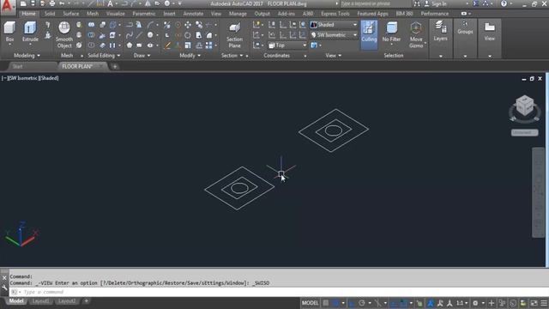This screenshot has width=549, height=309.
Task: Switch to the Layout2 tab
Action: pyautogui.click(x=67, y=301)
